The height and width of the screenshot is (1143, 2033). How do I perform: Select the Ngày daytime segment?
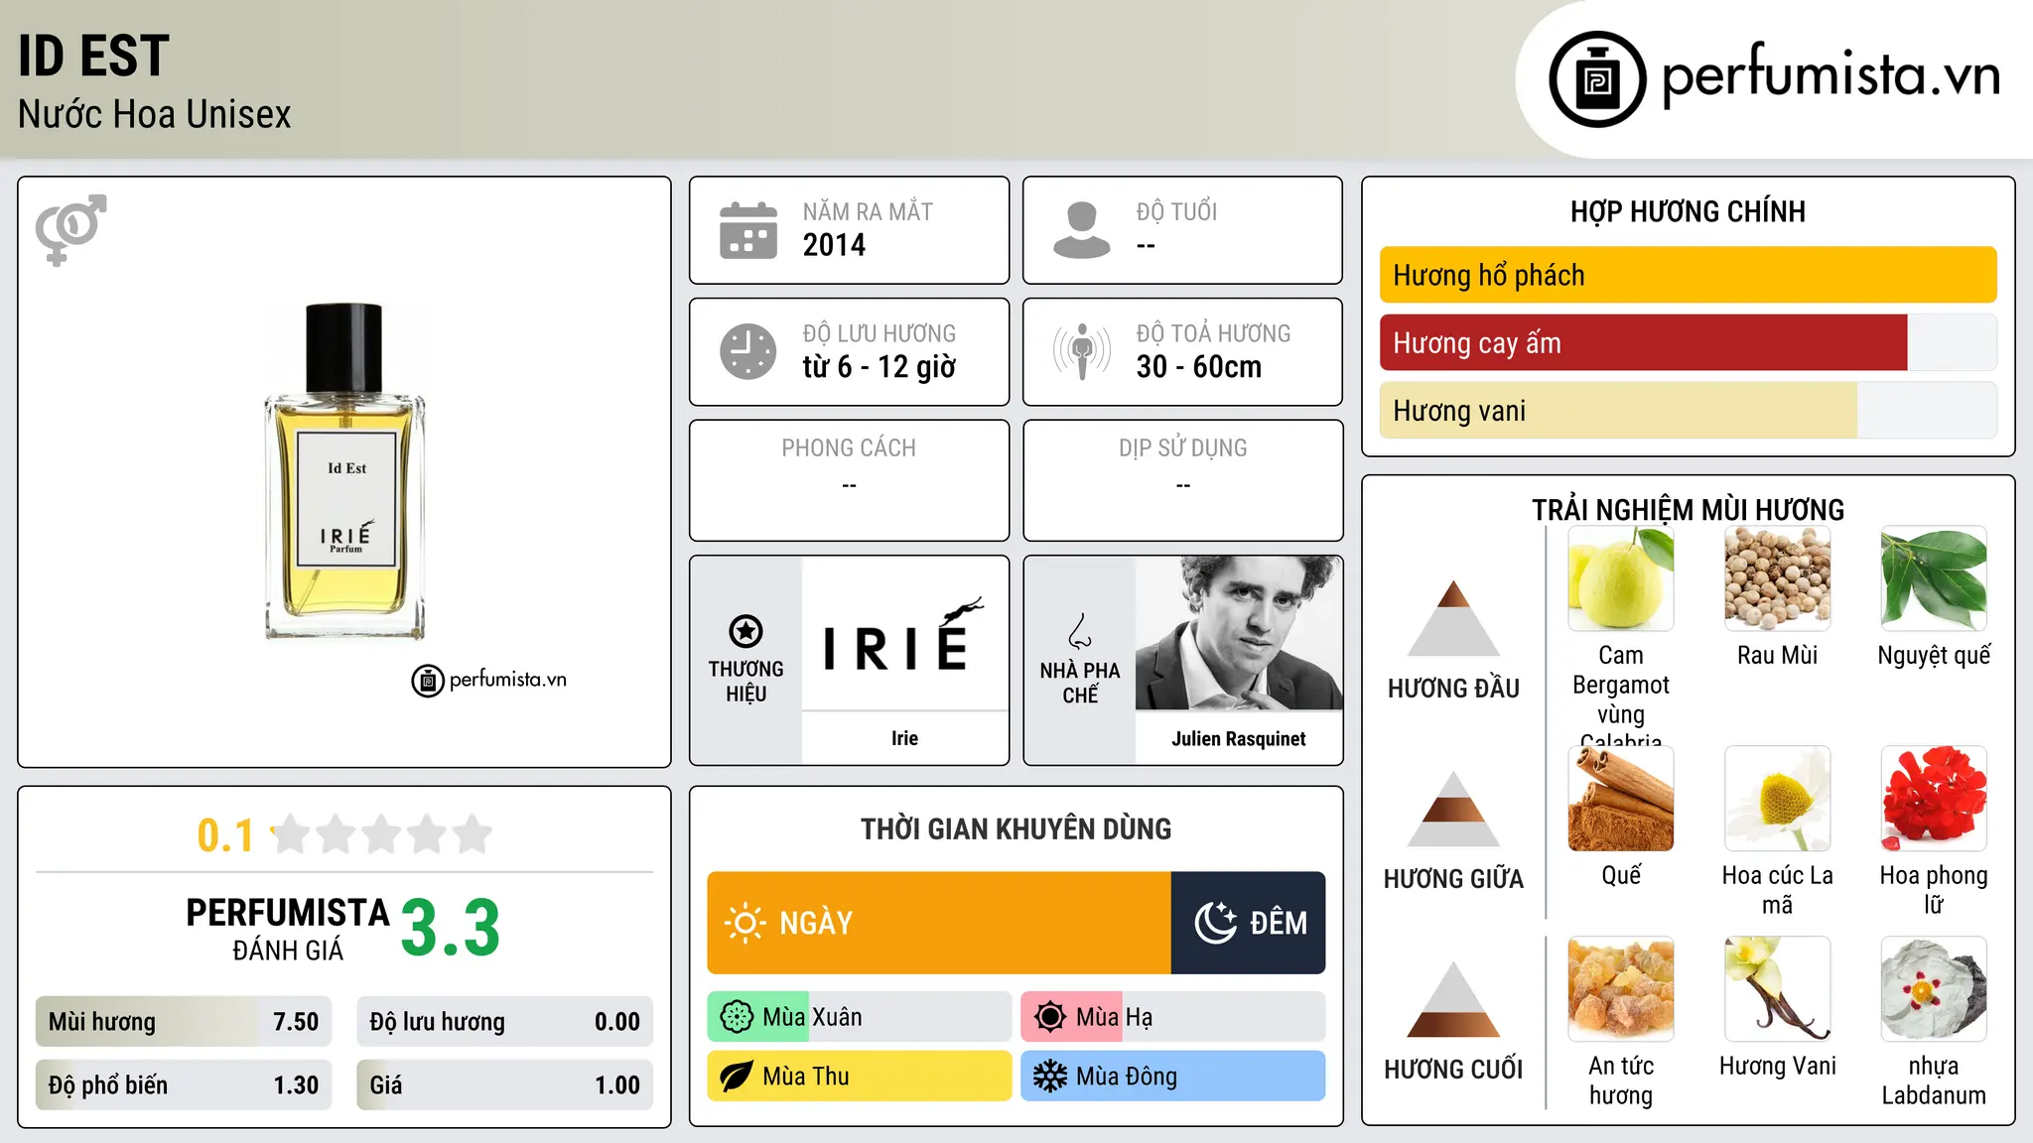pyautogui.click(x=939, y=923)
